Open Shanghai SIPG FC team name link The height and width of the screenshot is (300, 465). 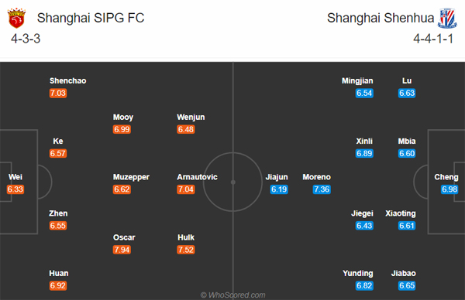pyautogui.click(x=91, y=18)
